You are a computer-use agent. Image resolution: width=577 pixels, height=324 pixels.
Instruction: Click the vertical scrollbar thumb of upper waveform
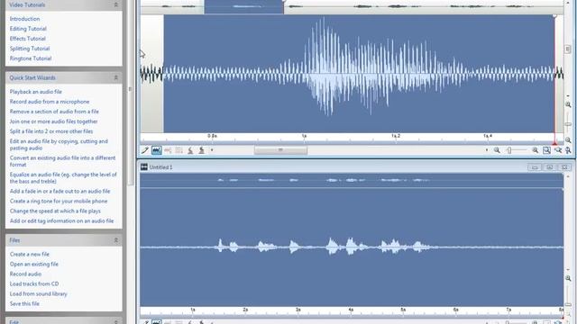567,49
